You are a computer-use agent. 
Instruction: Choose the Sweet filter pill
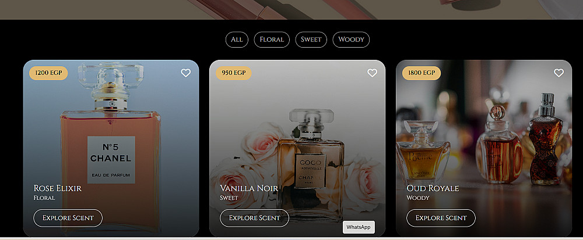(x=311, y=40)
